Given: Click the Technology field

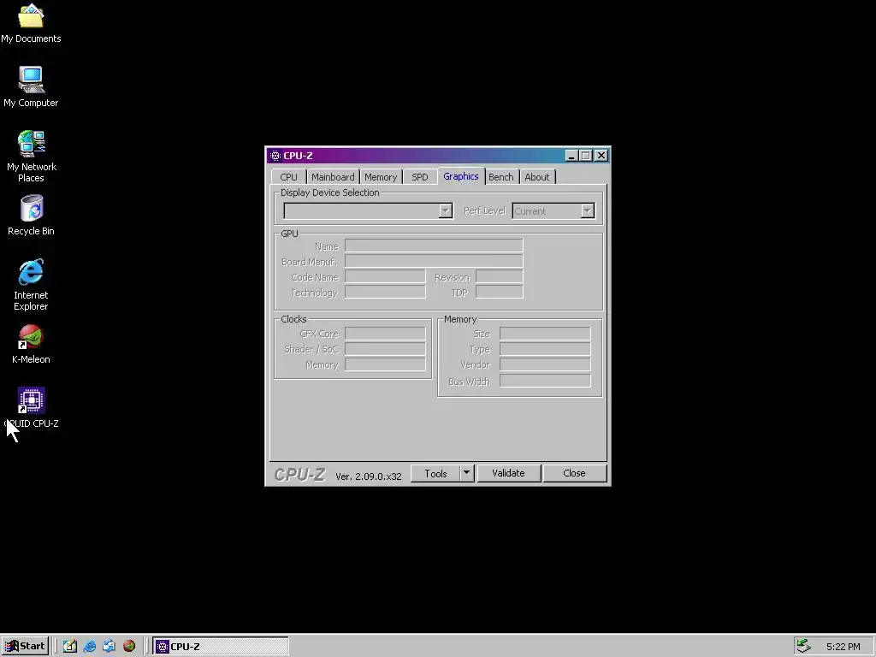Looking at the screenshot, I should click(385, 293).
